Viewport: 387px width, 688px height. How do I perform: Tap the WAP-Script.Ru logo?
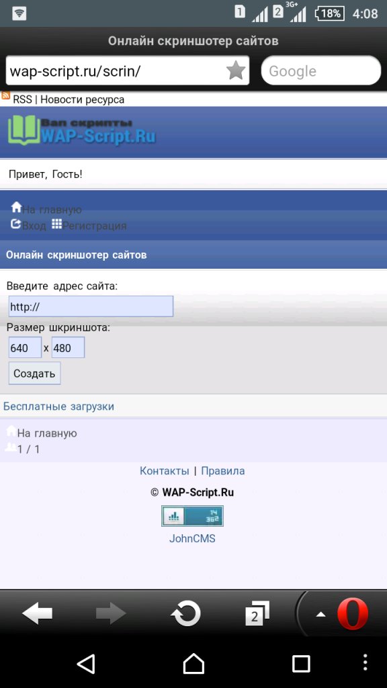pyautogui.click(x=81, y=130)
